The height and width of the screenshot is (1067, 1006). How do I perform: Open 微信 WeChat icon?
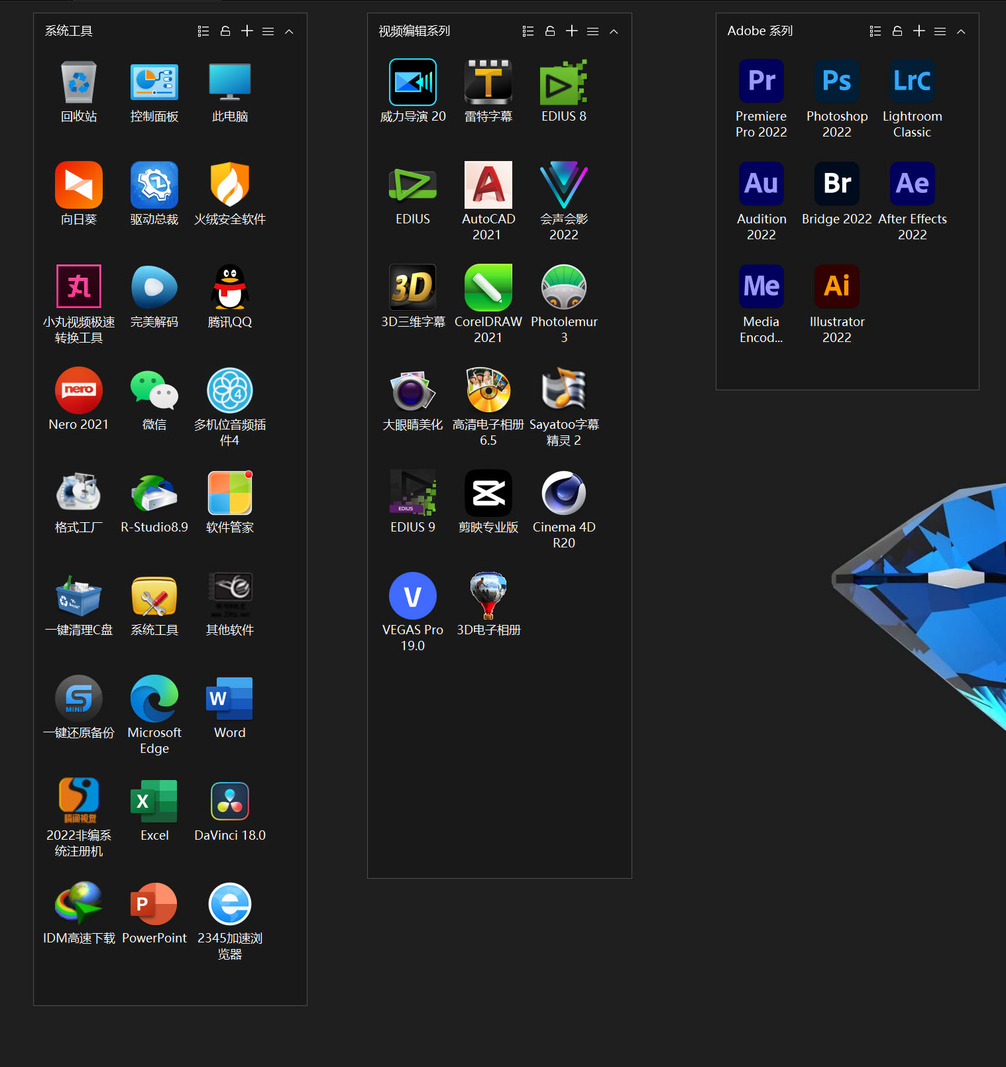coord(154,390)
